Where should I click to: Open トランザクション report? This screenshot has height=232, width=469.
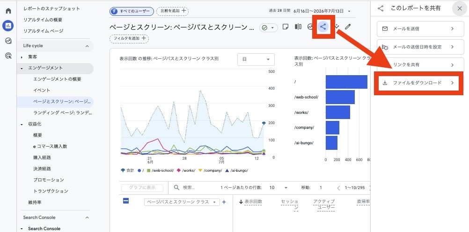[x=51, y=191]
